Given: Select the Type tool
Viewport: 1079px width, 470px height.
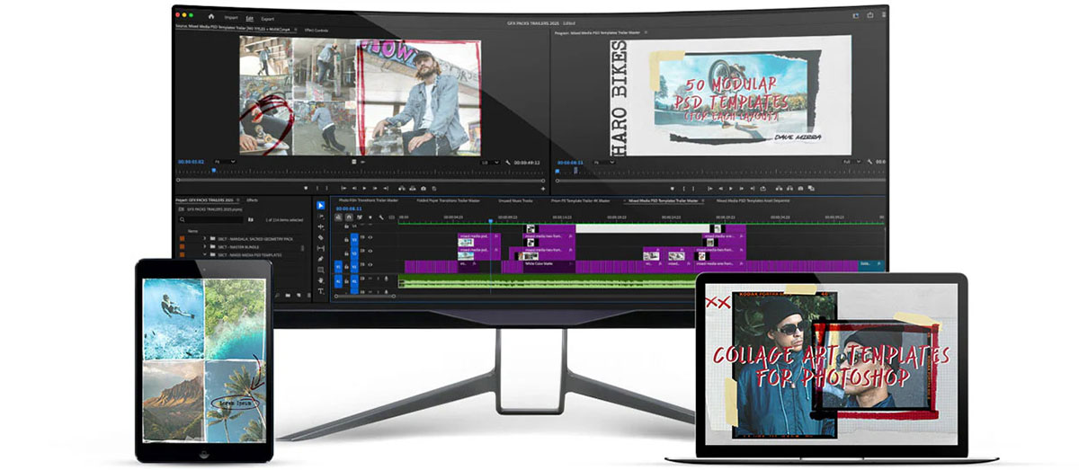Looking at the screenshot, I should click(321, 290).
